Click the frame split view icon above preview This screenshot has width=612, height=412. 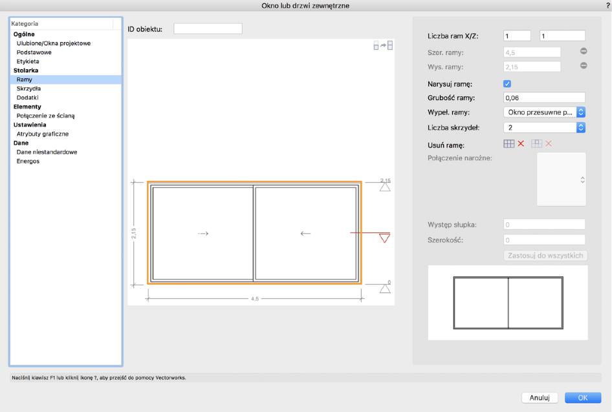pyautogui.click(x=383, y=46)
